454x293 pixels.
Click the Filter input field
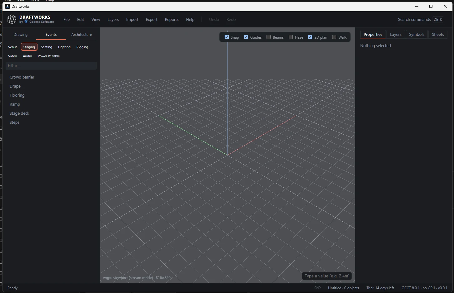[x=51, y=65]
